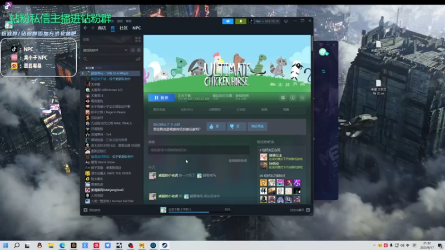Screen dimensions: 445x250
Task: Pause download with the blue 暂停 button
Action: (x=161, y=98)
